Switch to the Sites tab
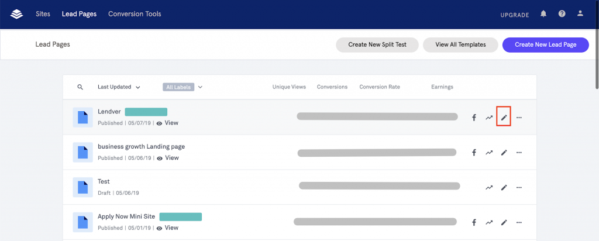The height and width of the screenshot is (241, 599). point(43,14)
